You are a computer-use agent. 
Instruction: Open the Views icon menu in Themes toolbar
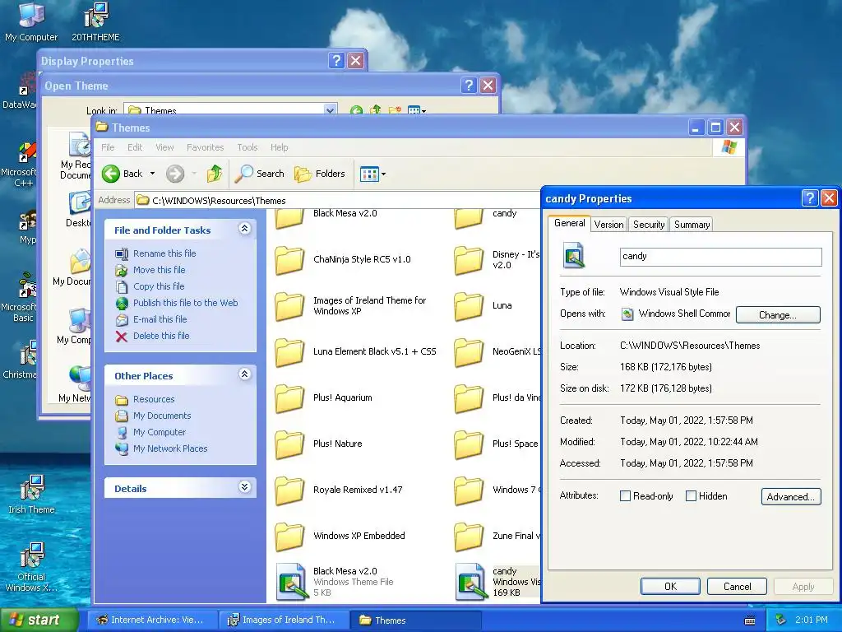tap(372, 174)
